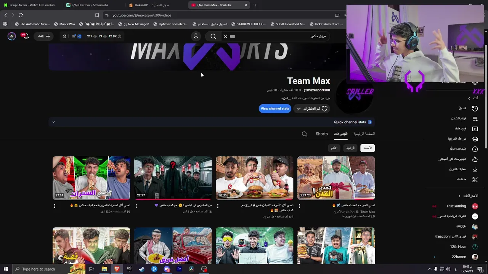This screenshot has width=488, height=274.
Task: Open the Clips scissors icon in sidebar
Action: click(x=475, y=179)
